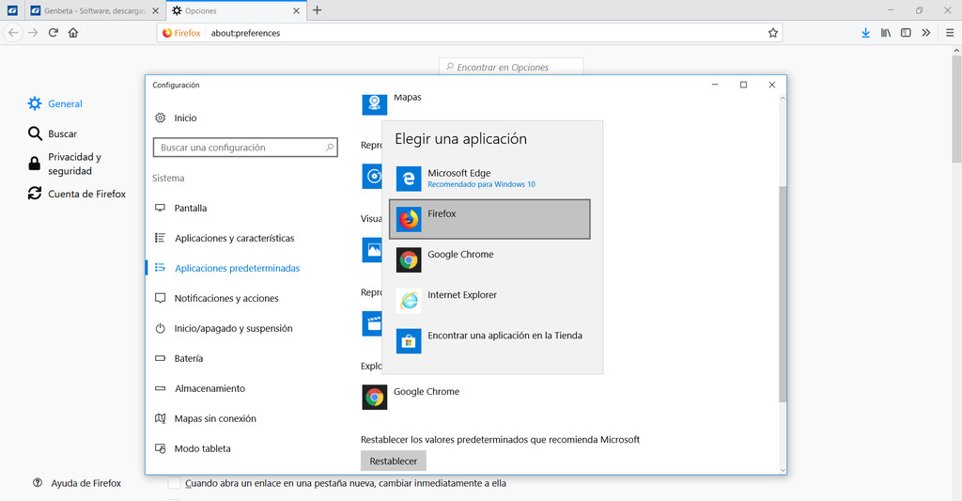962x501 pixels.
Task: Go to the Firefox home page icon
Action: [73, 33]
